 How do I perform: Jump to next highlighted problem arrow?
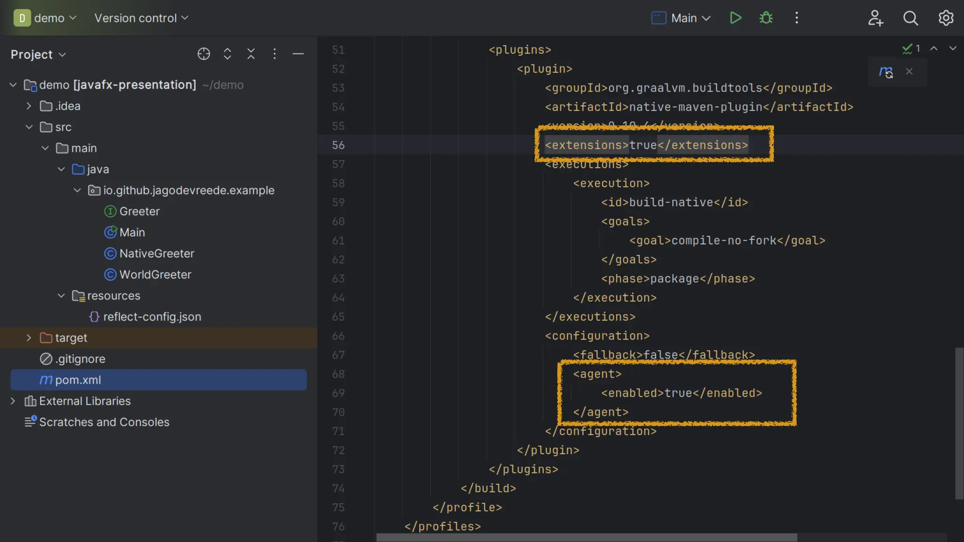coord(952,48)
